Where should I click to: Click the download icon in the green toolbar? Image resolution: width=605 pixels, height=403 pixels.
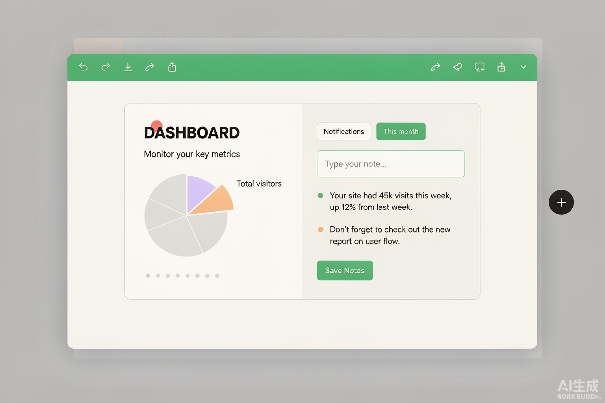[x=128, y=67]
